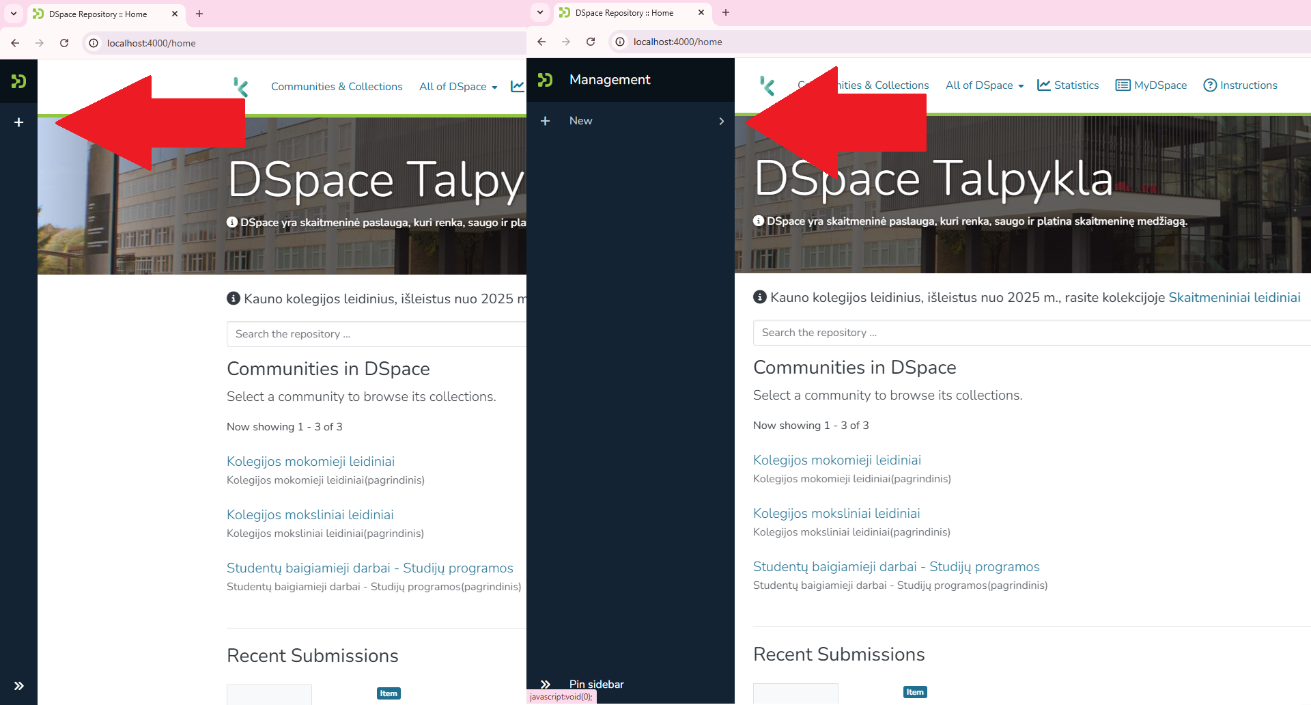
Task: Click Pin sidebar label in the right window
Action: point(596,684)
